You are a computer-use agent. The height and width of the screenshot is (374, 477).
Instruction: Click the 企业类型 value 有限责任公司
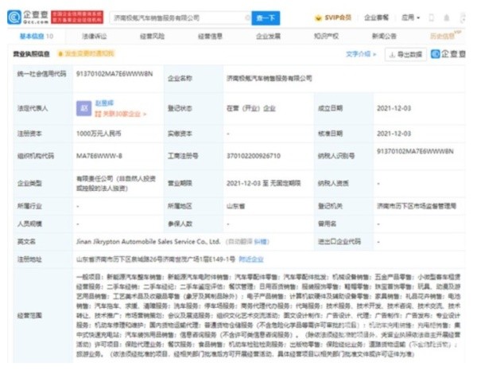click(x=116, y=183)
